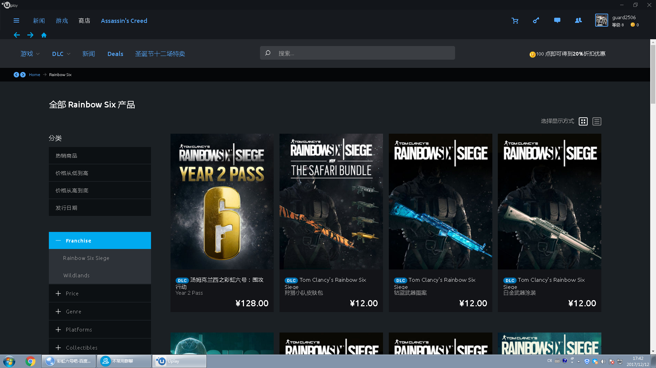Open the 商店 top tab
656x368 pixels.
pyautogui.click(x=84, y=21)
